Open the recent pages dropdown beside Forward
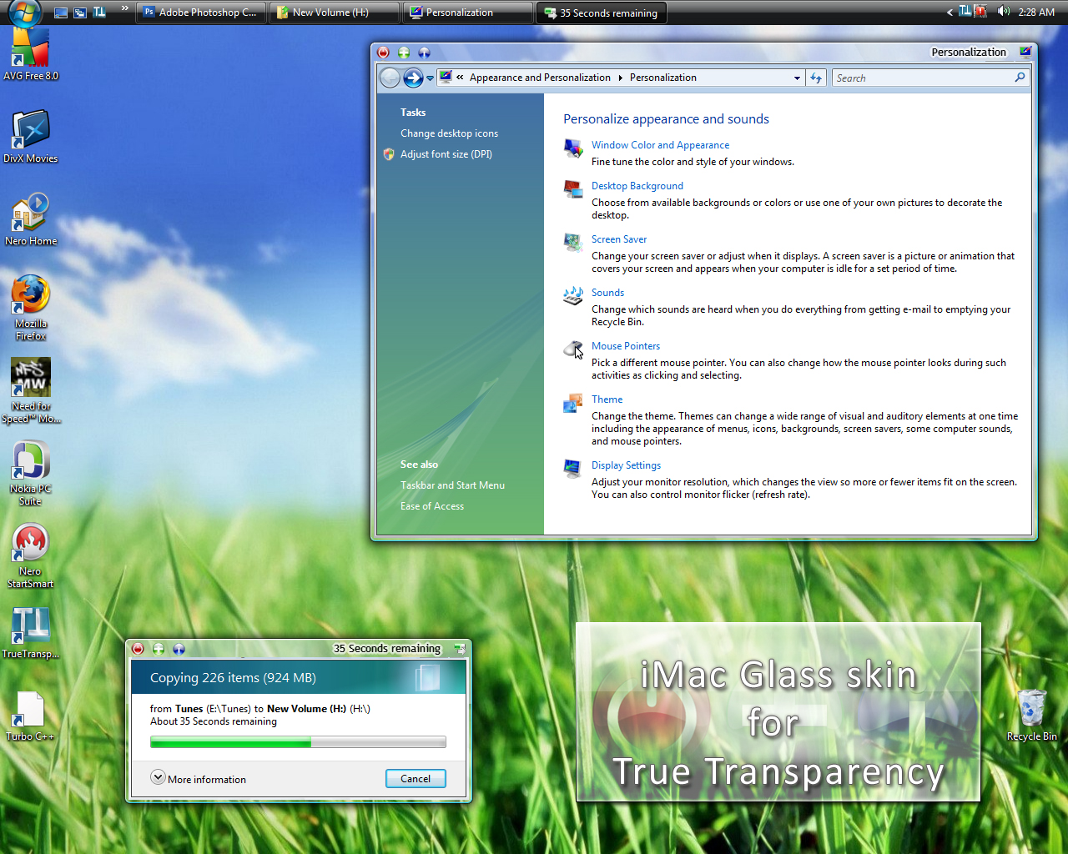Screen dimensions: 1068x854 (x=431, y=78)
